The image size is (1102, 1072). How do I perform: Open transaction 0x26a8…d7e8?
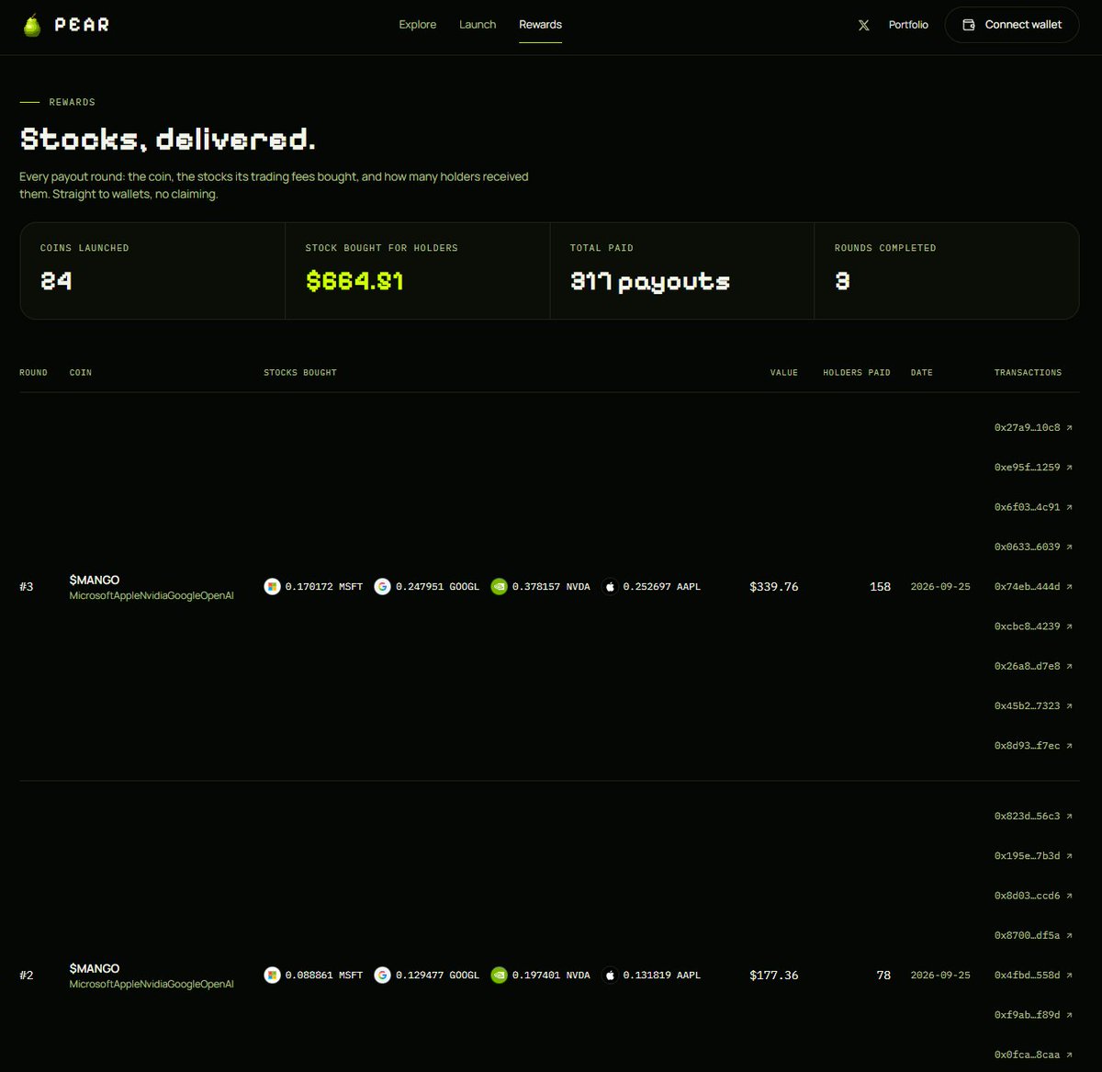[1033, 666]
